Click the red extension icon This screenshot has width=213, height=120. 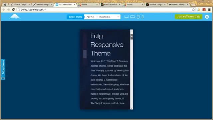204,10
